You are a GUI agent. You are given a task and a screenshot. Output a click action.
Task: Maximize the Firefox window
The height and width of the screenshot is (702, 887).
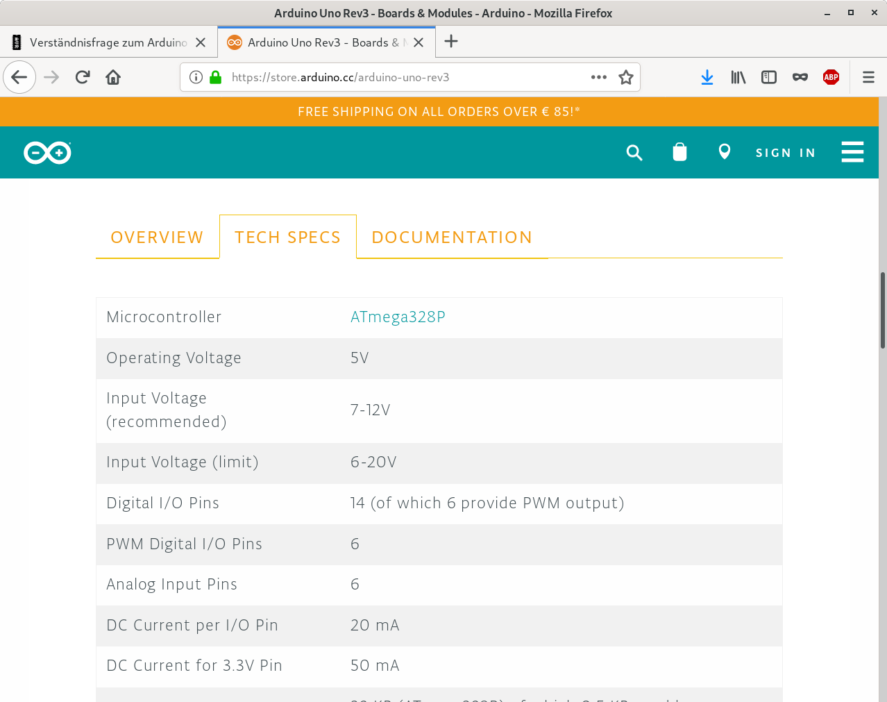(851, 13)
